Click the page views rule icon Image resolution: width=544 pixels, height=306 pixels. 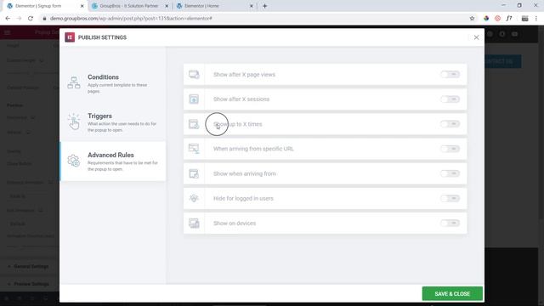[x=194, y=74]
